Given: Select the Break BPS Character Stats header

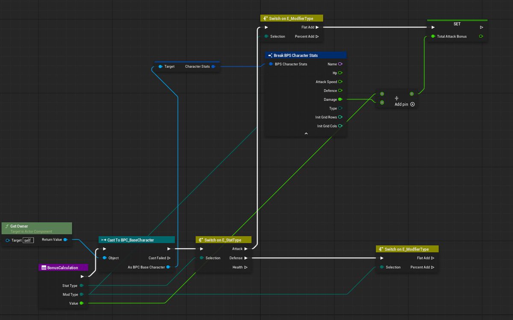Looking at the screenshot, I should [306, 55].
